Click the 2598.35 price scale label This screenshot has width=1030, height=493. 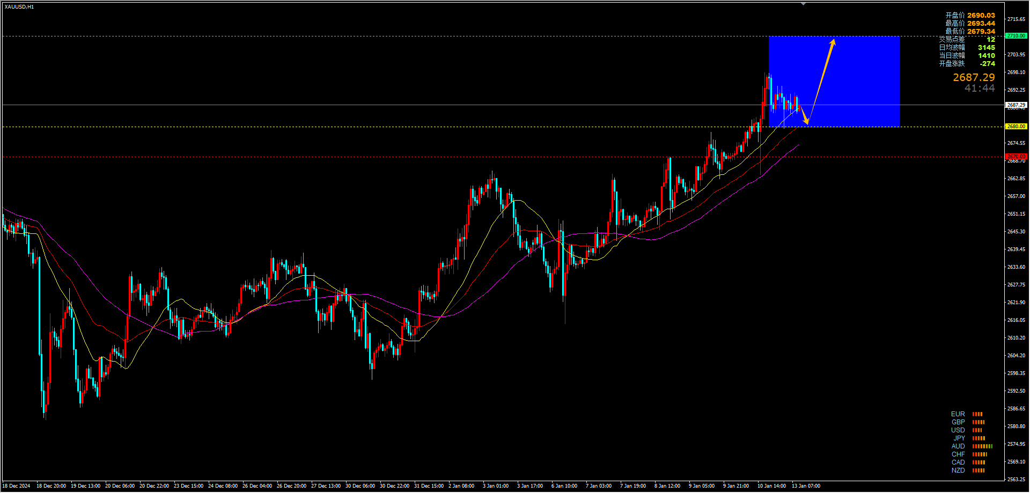point(1016,373)
